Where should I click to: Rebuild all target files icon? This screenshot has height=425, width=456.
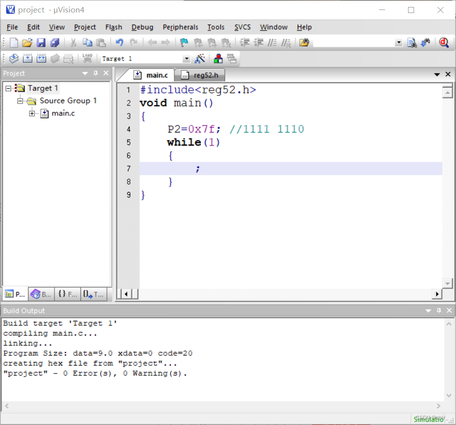pos(41,58)
